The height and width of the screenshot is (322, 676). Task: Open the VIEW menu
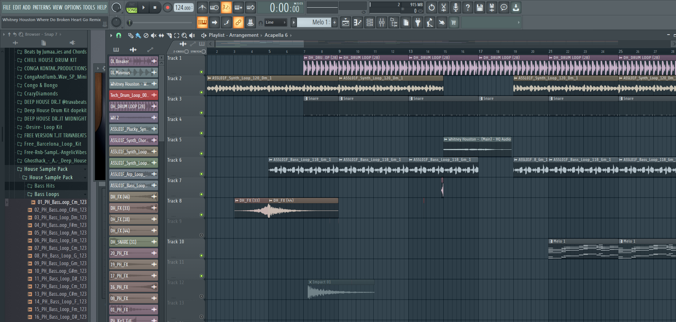pyautogui.click(x=58, y=7)
